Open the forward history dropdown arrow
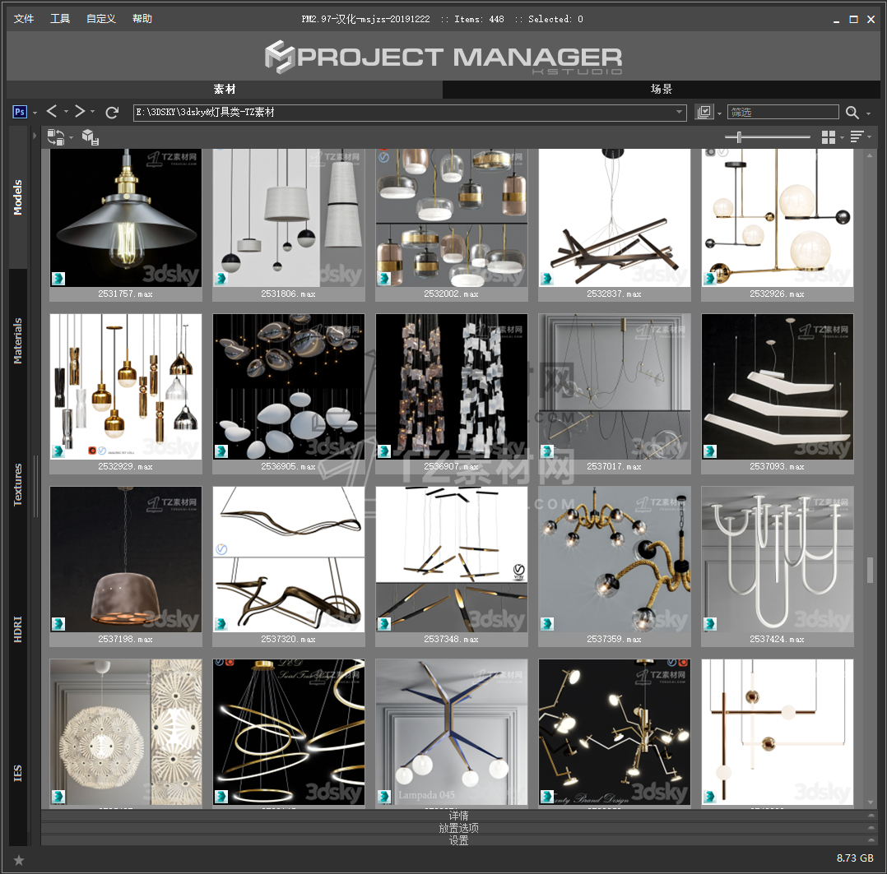The image size is (887, 874). click(93, 112)
